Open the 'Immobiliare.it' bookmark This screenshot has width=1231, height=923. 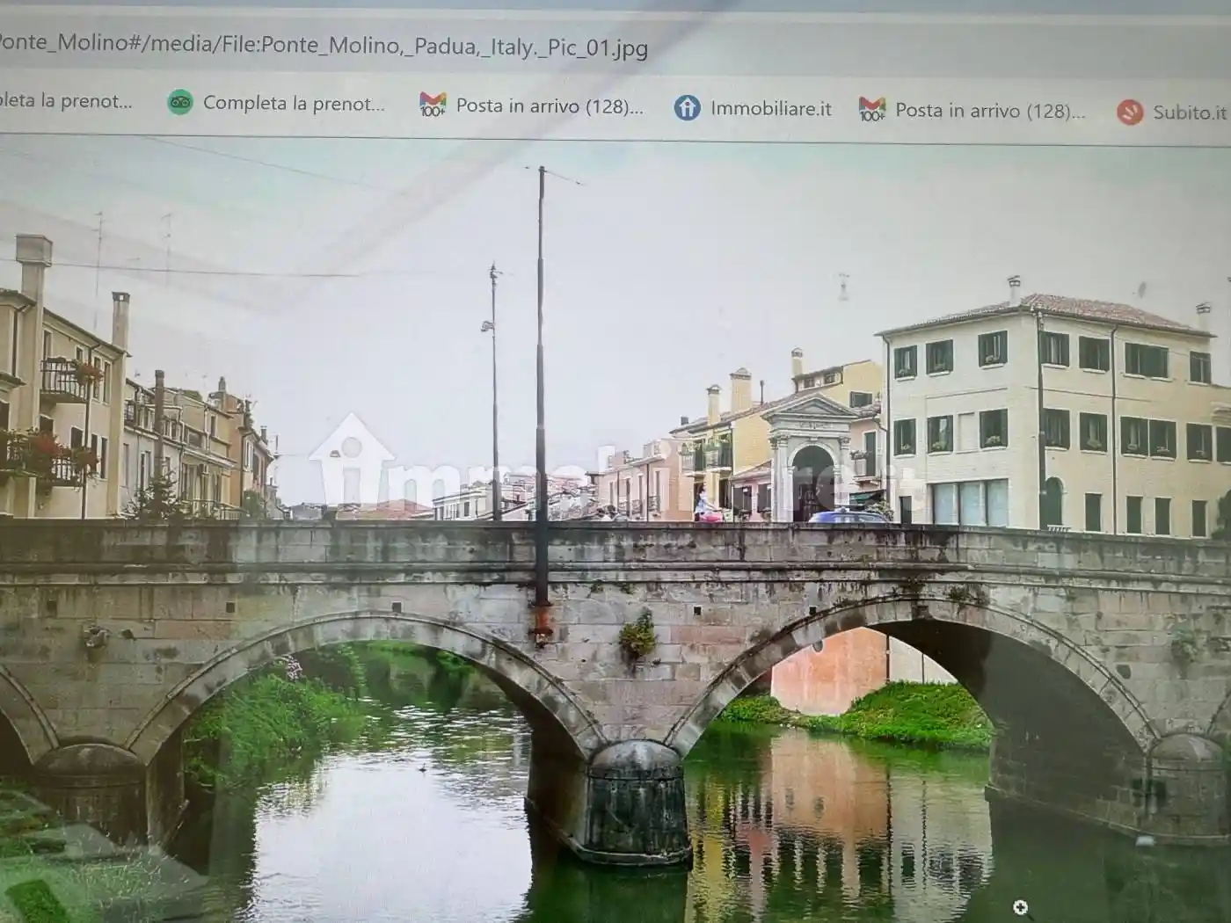tap(769, 109)
